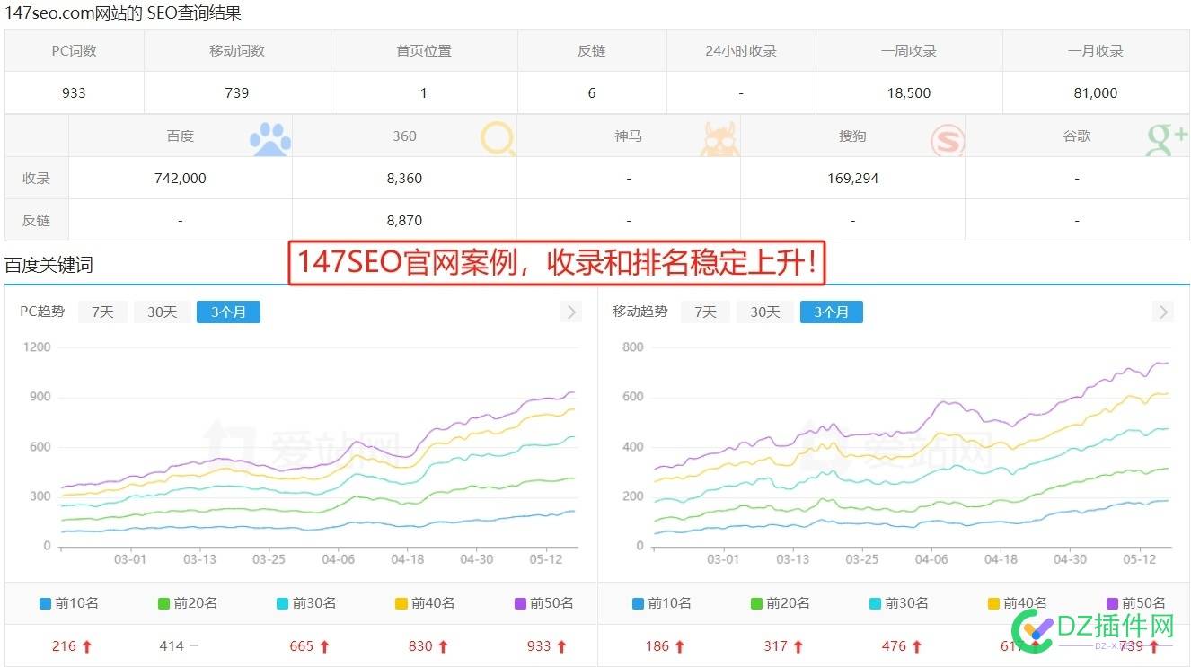Click mobile top-30 count 476

(x=895, y=645)
